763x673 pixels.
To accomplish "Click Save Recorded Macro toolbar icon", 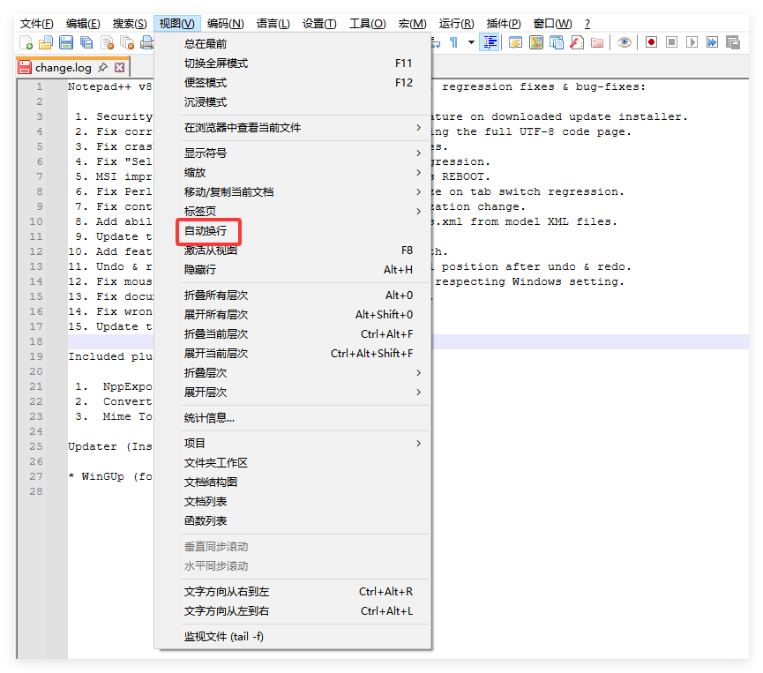I will tap(733, 42).
